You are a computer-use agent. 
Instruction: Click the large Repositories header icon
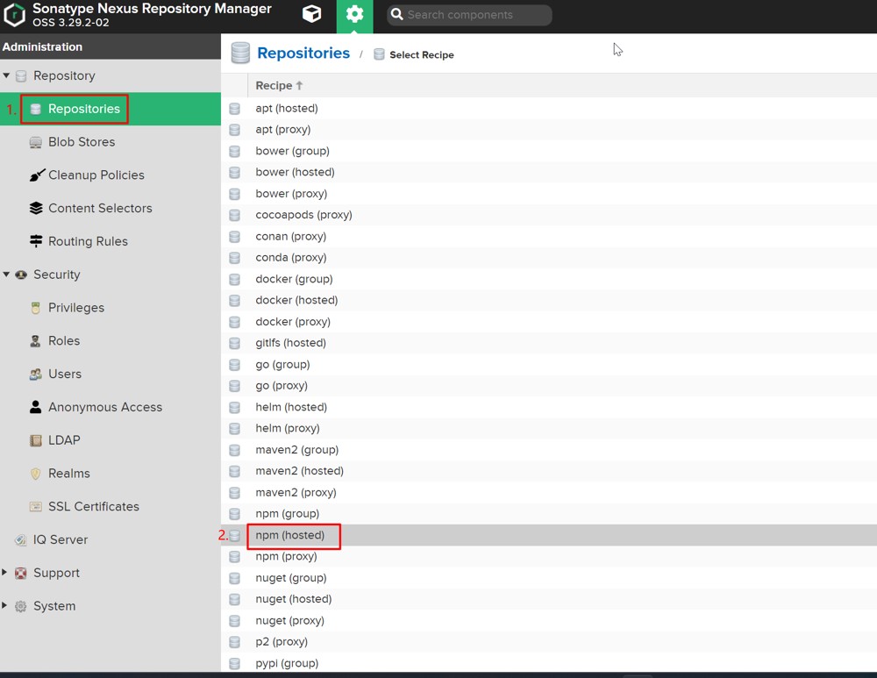pos(240,53)
